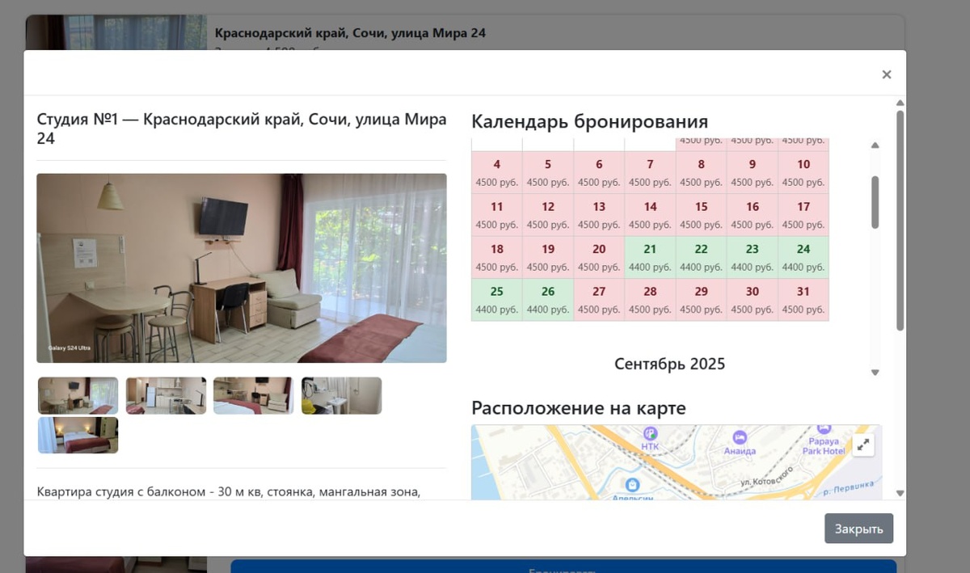Click the Календарь бронирования heading

pos(589,121)
